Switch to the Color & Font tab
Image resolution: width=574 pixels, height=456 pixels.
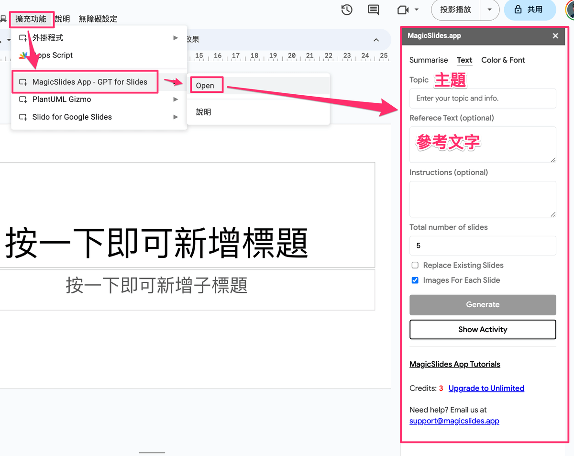click(503, 60)
